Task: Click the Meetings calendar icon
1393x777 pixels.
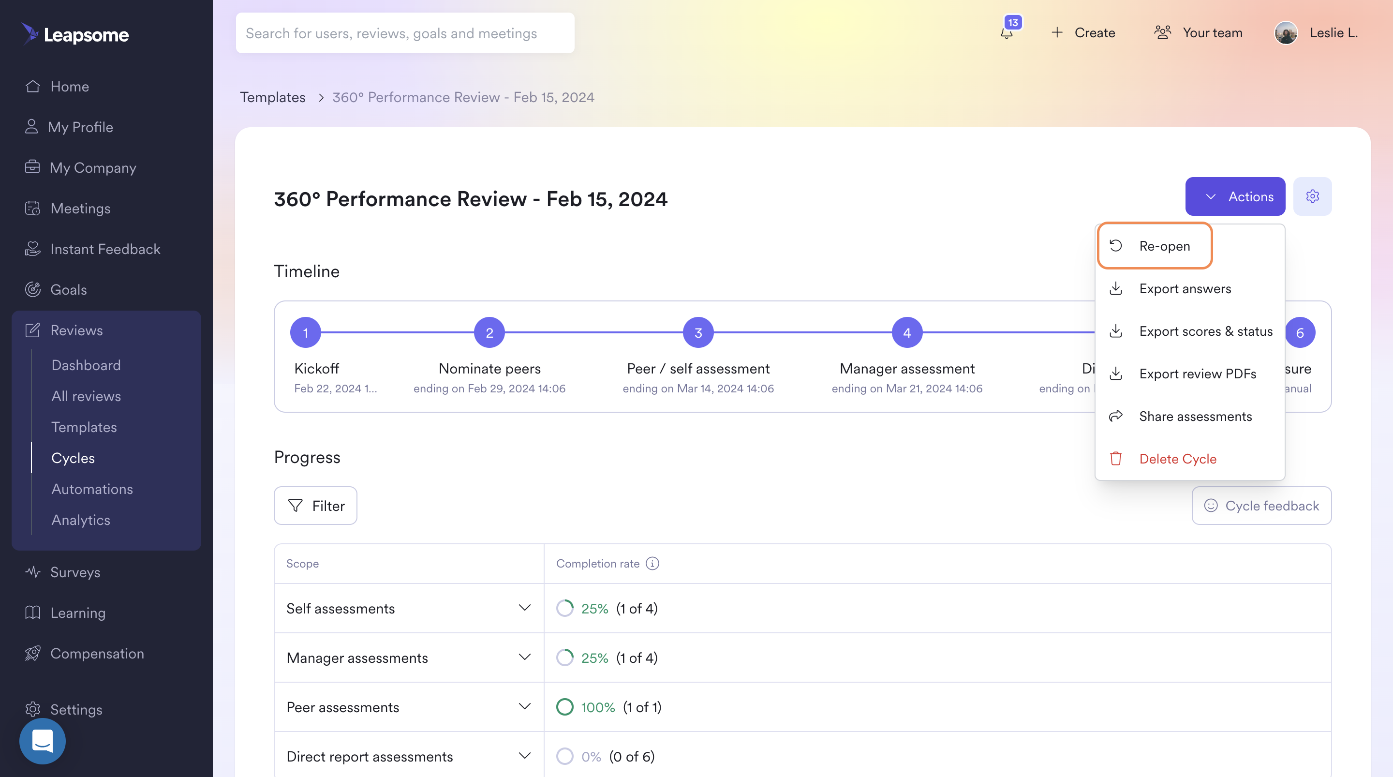Action: [32, 208]
